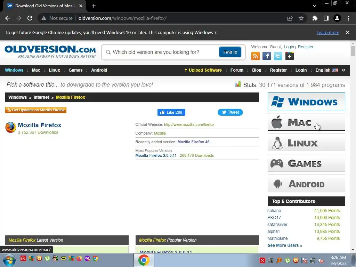Click the Google plus share icon

pos(290,56)
